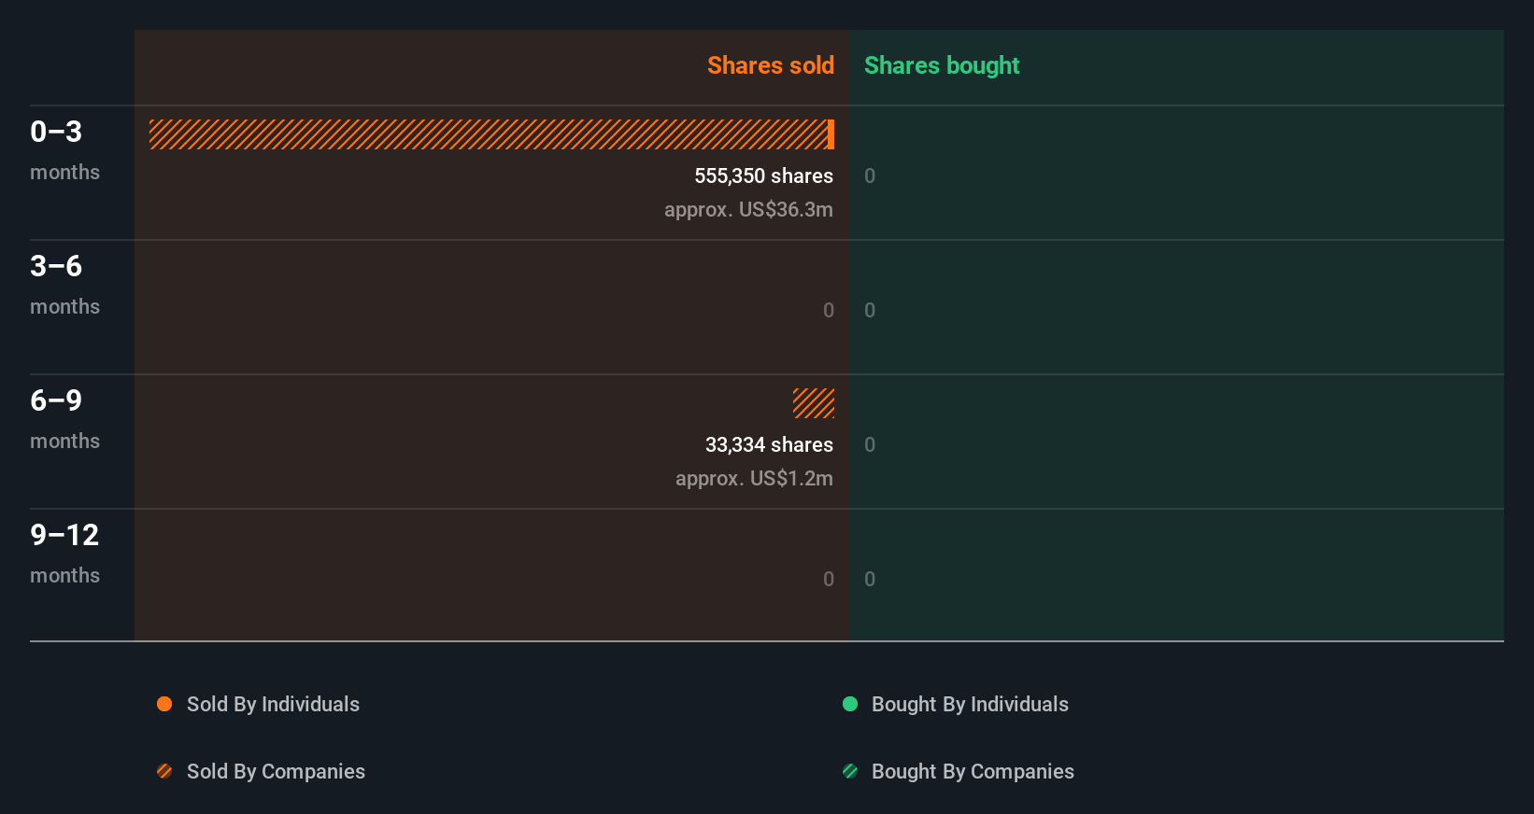Screen dimensions: 1534x814
Task: Click the 6–9 months small hatched bar
Action: tap(814, 403)
